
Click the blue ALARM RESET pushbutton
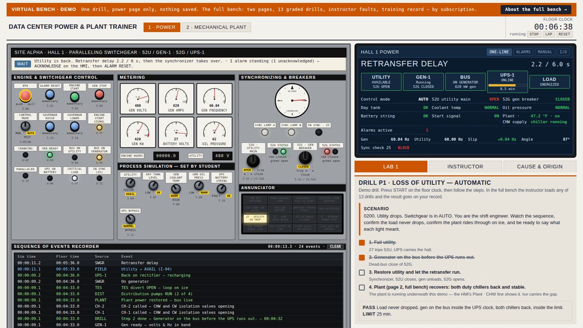click(x=50, y=94)
